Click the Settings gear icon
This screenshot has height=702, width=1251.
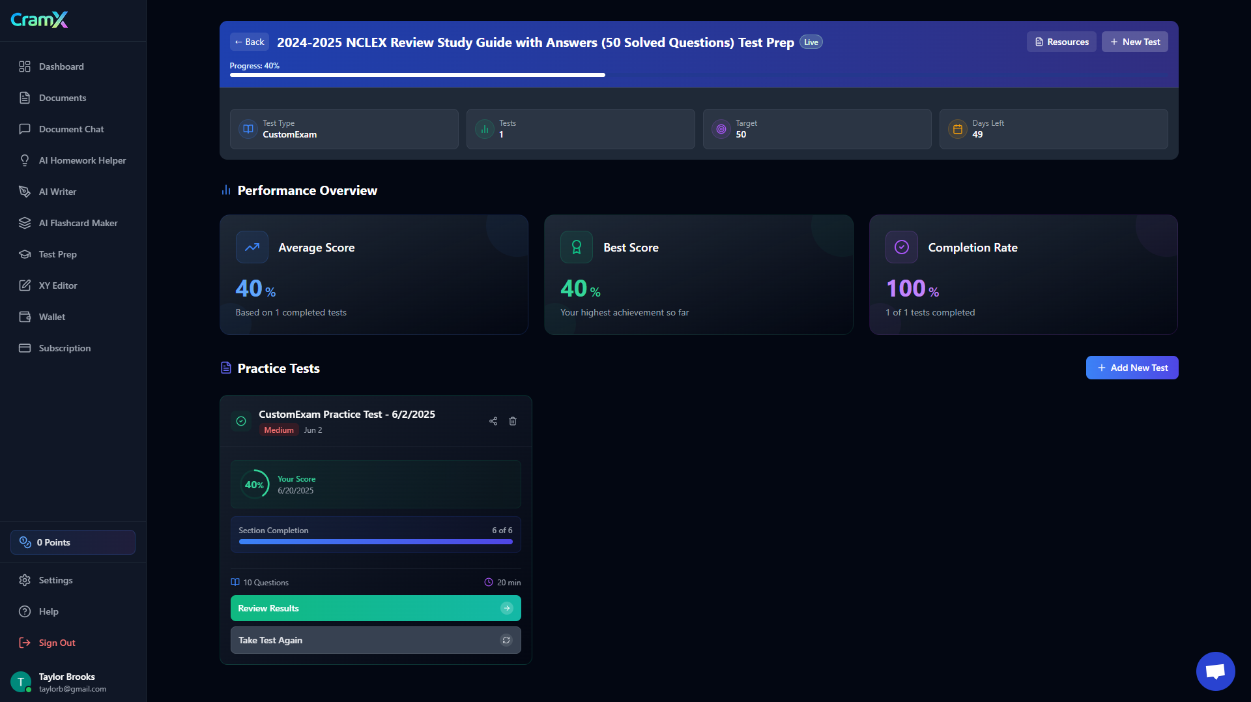pos(25,580)
